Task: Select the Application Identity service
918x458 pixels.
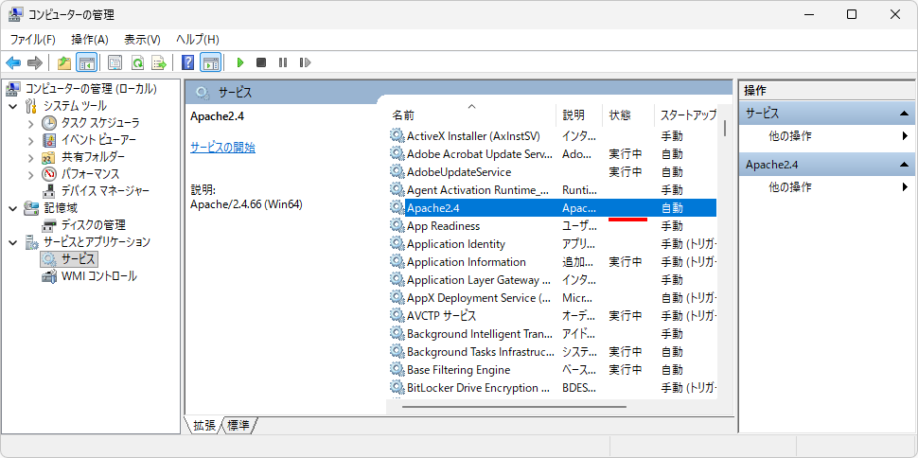Action: tap(552, 243)
